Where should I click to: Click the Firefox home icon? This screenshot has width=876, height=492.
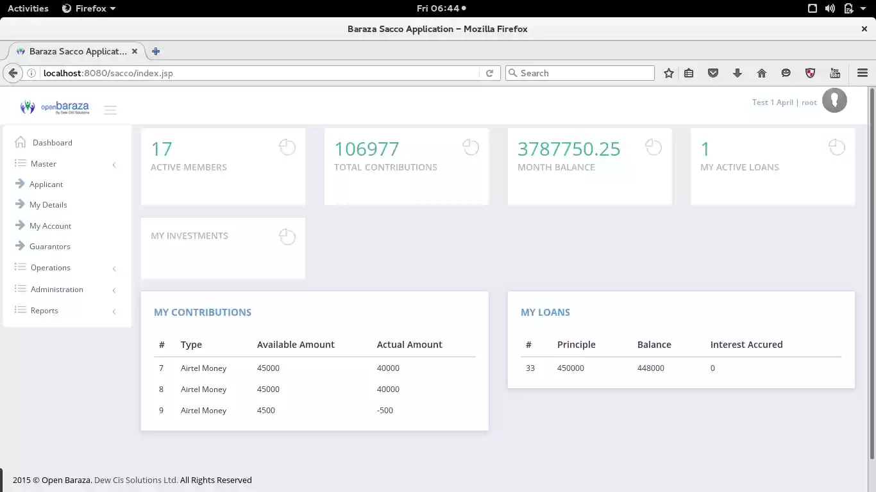(x=762, y=73)
